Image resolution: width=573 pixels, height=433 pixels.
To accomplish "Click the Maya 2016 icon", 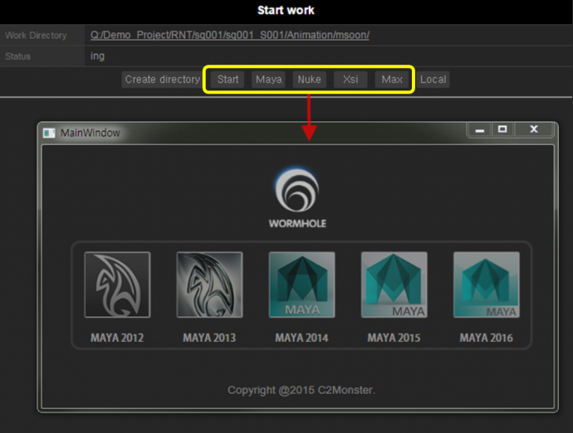I will pyautogui.click(x=486, y=285).
